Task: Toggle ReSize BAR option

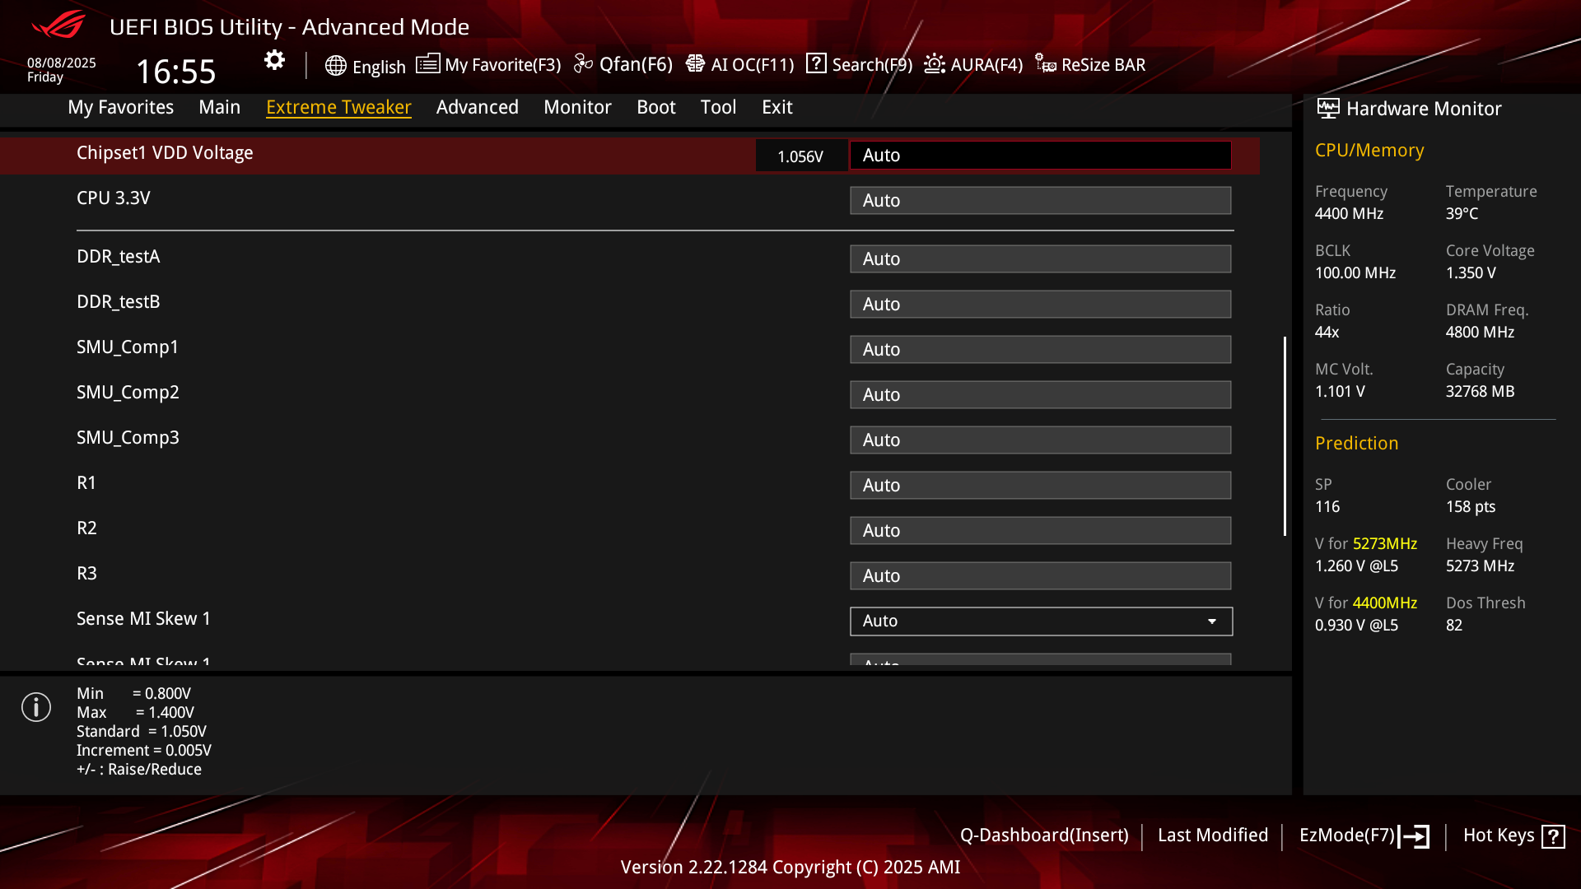Action: pos(1103,64)
